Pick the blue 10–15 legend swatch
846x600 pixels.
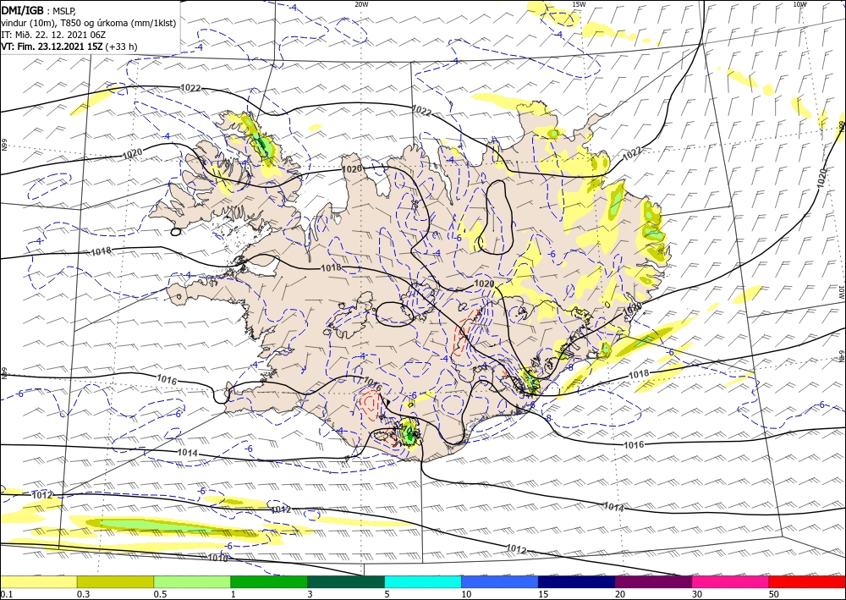coord(500,581)
